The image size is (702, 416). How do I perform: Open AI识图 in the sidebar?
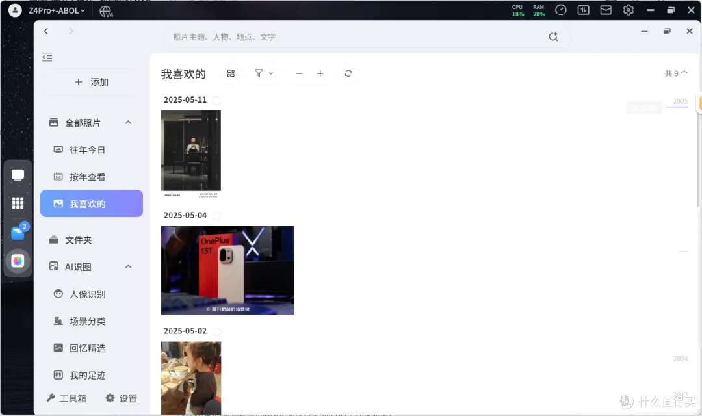pyautogui.click(x=78, y=267)
